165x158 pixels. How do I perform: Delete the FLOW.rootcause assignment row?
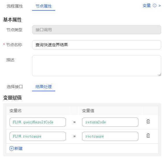[x=148, y=135]
